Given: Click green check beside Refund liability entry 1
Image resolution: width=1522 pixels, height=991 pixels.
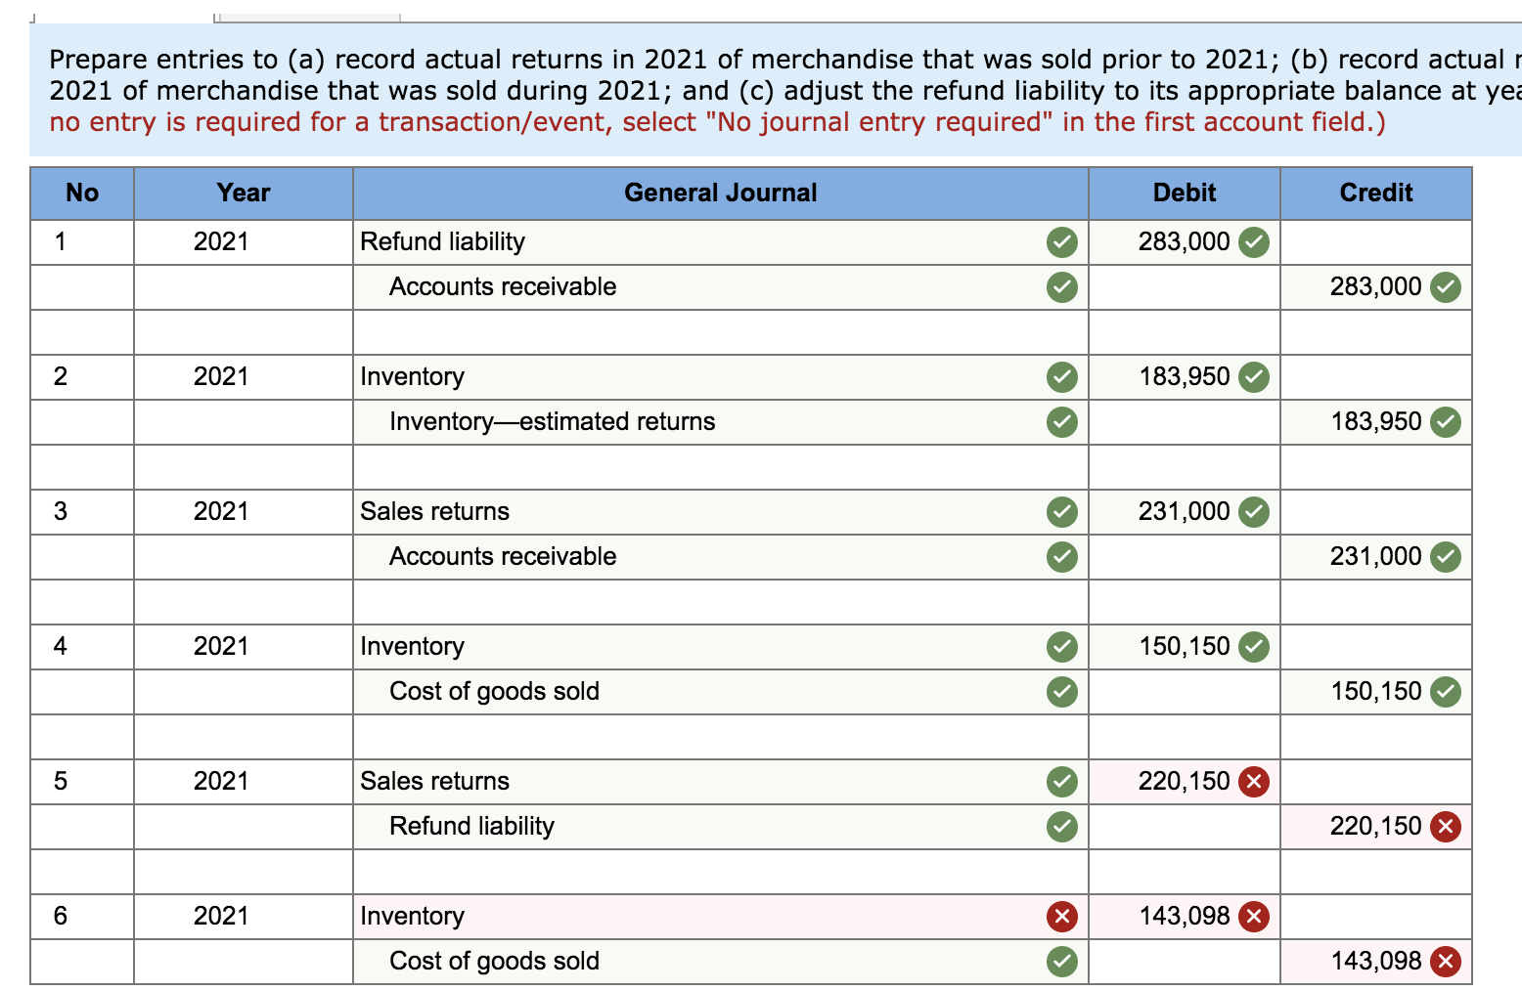Looking at the screenshot, I should [1061, 241].
